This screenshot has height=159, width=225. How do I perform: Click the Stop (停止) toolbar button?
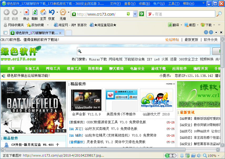tap(26, 12)
